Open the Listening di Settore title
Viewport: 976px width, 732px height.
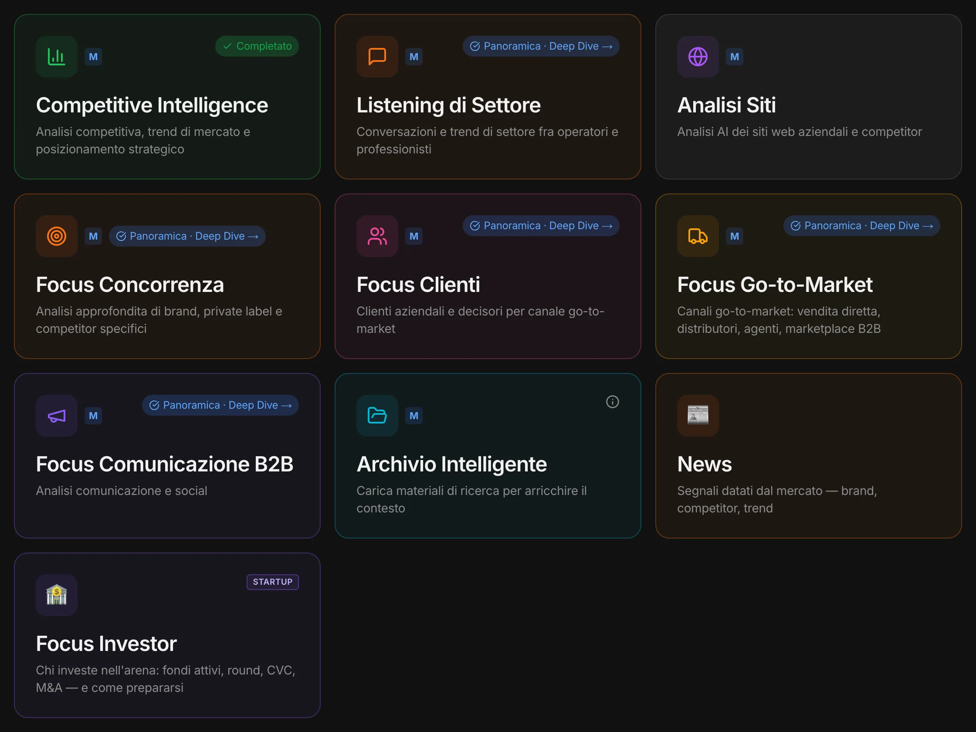(x=449, y=105)
